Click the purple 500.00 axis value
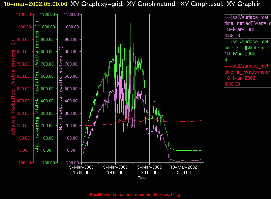271x199 pixels. (71, 89)
